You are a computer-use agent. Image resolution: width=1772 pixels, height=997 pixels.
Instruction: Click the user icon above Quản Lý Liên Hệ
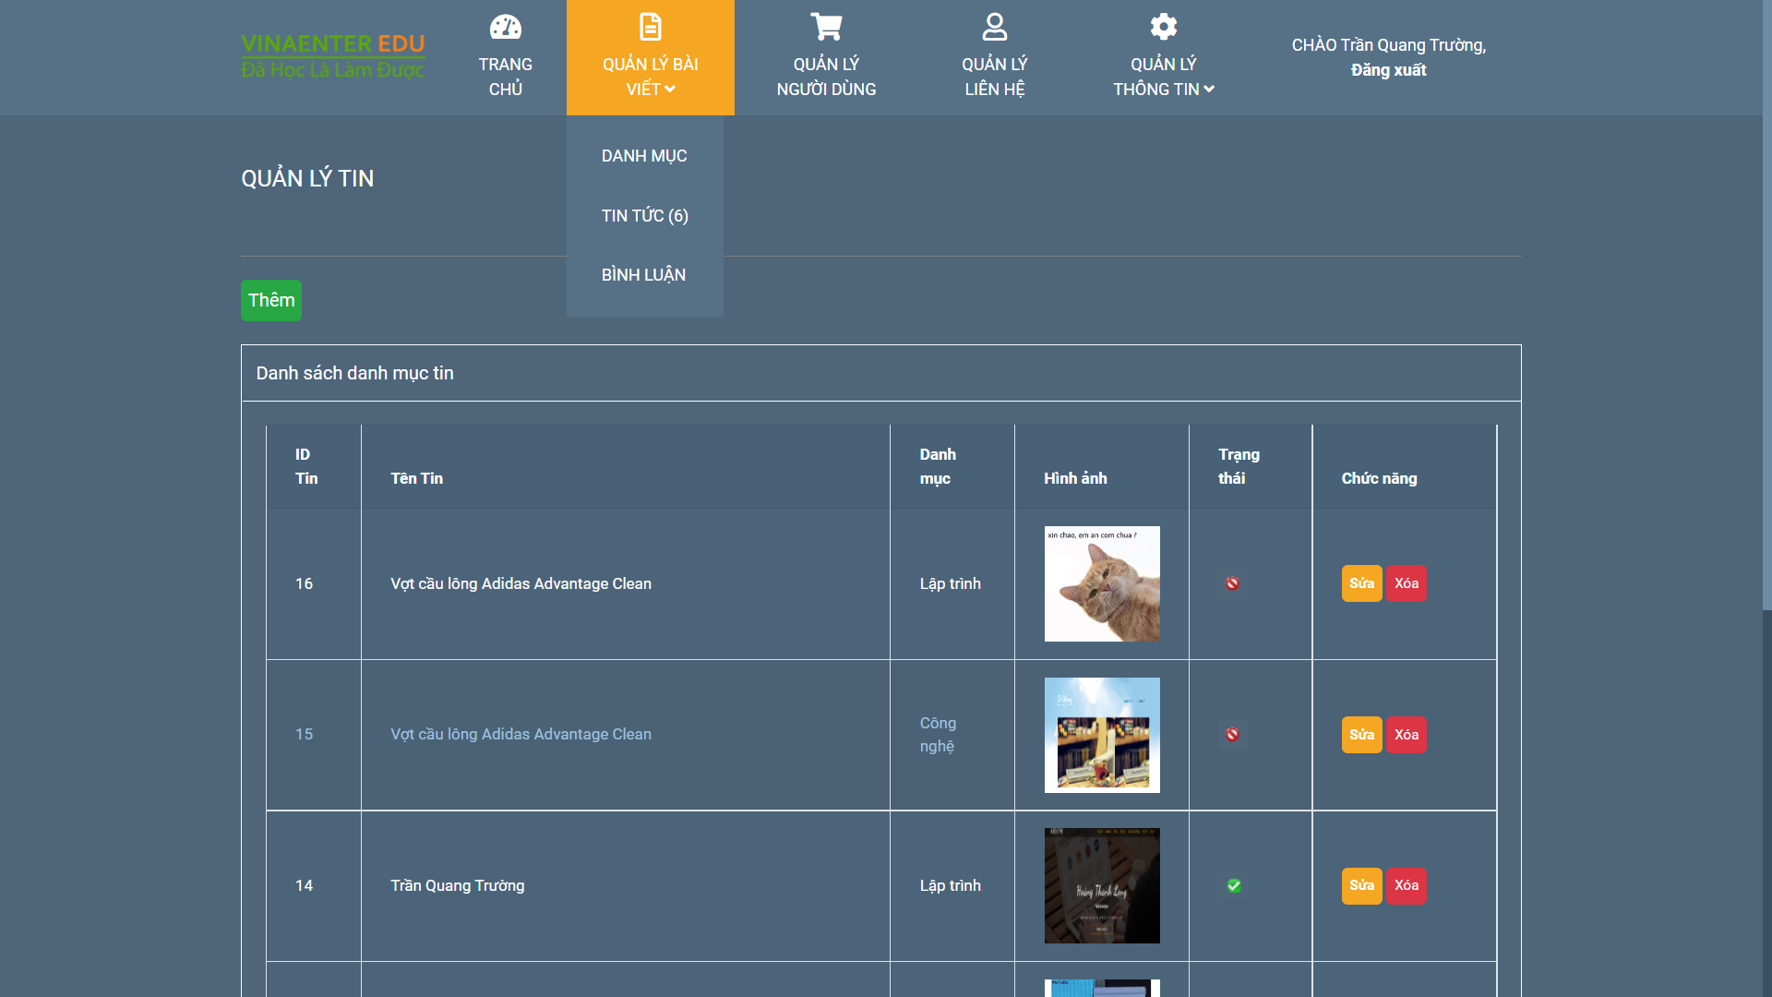[x=994, y=27]
